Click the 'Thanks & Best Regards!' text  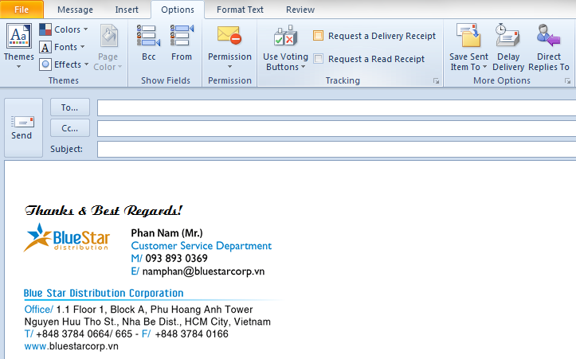point(104,210)
